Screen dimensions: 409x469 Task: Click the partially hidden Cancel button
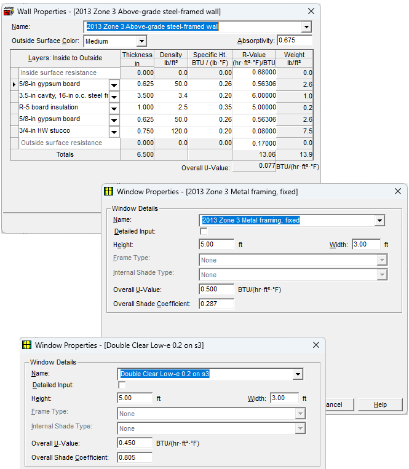pyautogui.click(x=340, y=404)
